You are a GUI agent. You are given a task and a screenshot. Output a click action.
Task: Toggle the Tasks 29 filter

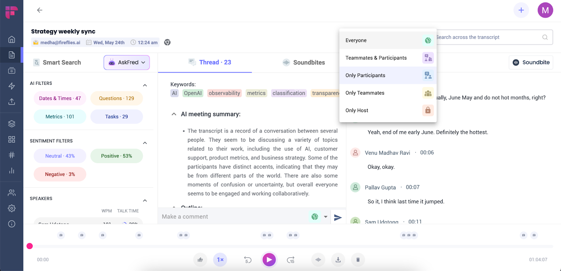[116, 117]
